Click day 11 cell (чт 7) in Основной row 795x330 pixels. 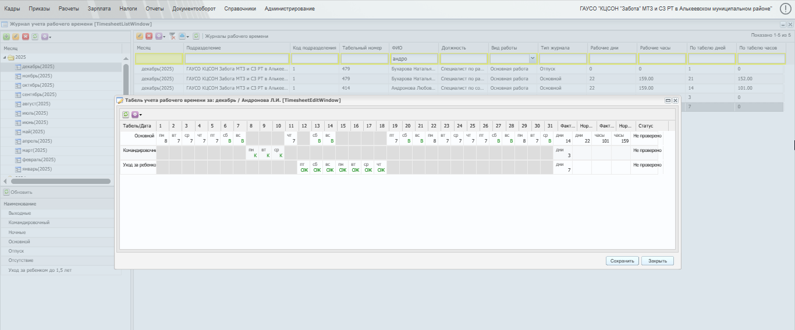(x=290, y=138)
